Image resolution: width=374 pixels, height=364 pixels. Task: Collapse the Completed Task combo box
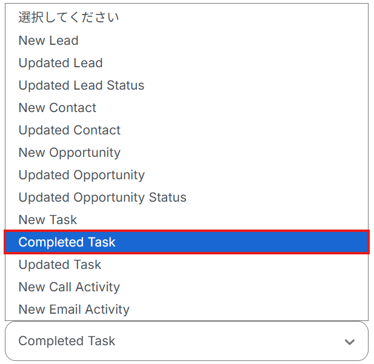click(x=186, y=341)
